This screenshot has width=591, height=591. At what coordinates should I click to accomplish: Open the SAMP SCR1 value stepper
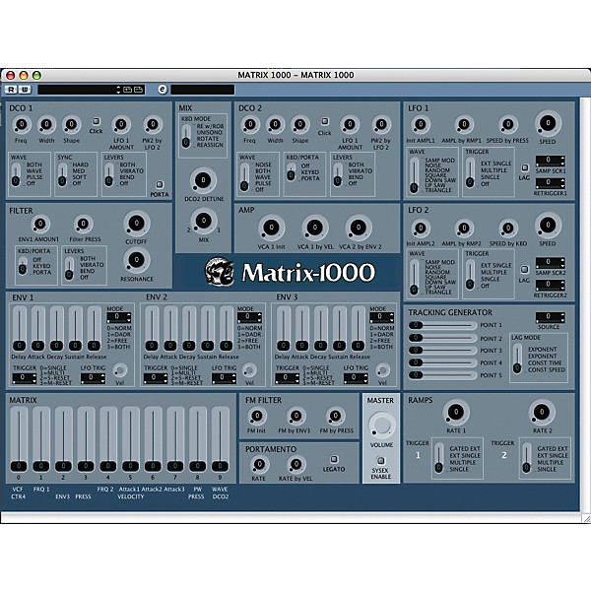pyautogui.click(x=551, y=161)
